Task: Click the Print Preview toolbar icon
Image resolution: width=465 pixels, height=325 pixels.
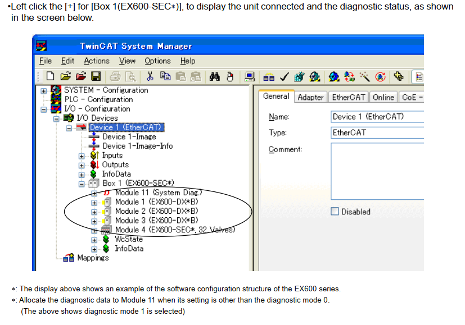Action: (130, 77)
